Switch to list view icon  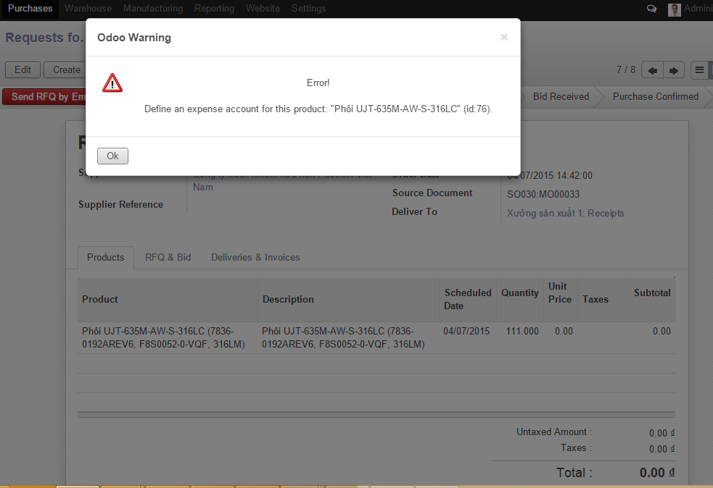[699, 70]
